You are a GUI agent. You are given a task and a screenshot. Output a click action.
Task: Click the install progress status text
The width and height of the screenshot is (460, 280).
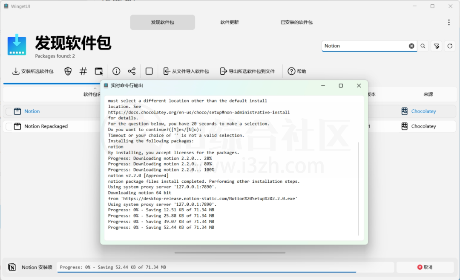pos(113,267)
